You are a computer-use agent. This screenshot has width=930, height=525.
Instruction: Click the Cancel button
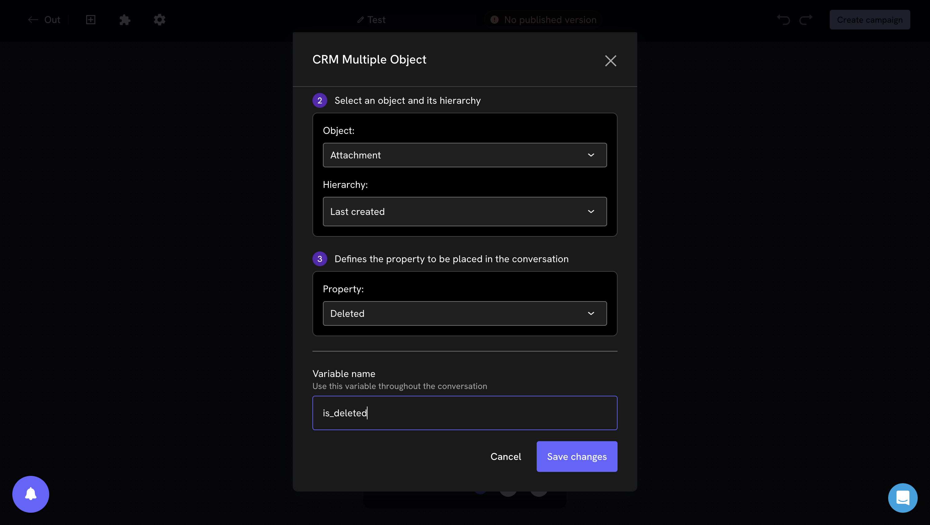pyautogui.click(x=506, y=457)
